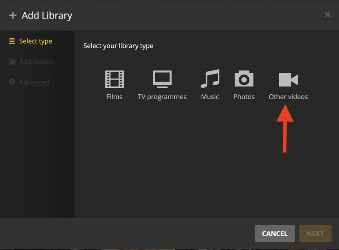Click the Add Library title text
Screen dimensions: 339x250
click(x=47, y=16)
